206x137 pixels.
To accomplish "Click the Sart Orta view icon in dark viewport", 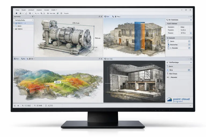I will tap(105, 59).
